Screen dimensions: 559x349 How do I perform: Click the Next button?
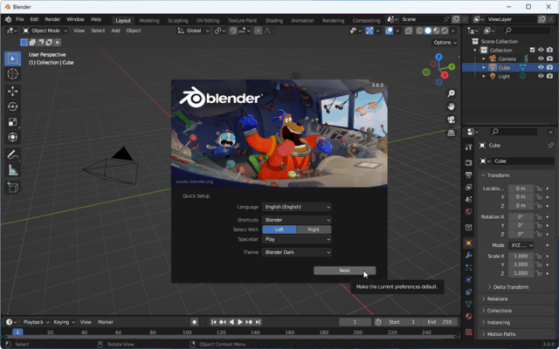coord(344,270)
